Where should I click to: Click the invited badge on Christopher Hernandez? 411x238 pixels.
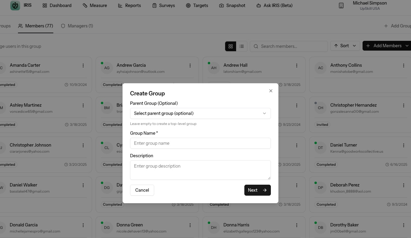322,125
